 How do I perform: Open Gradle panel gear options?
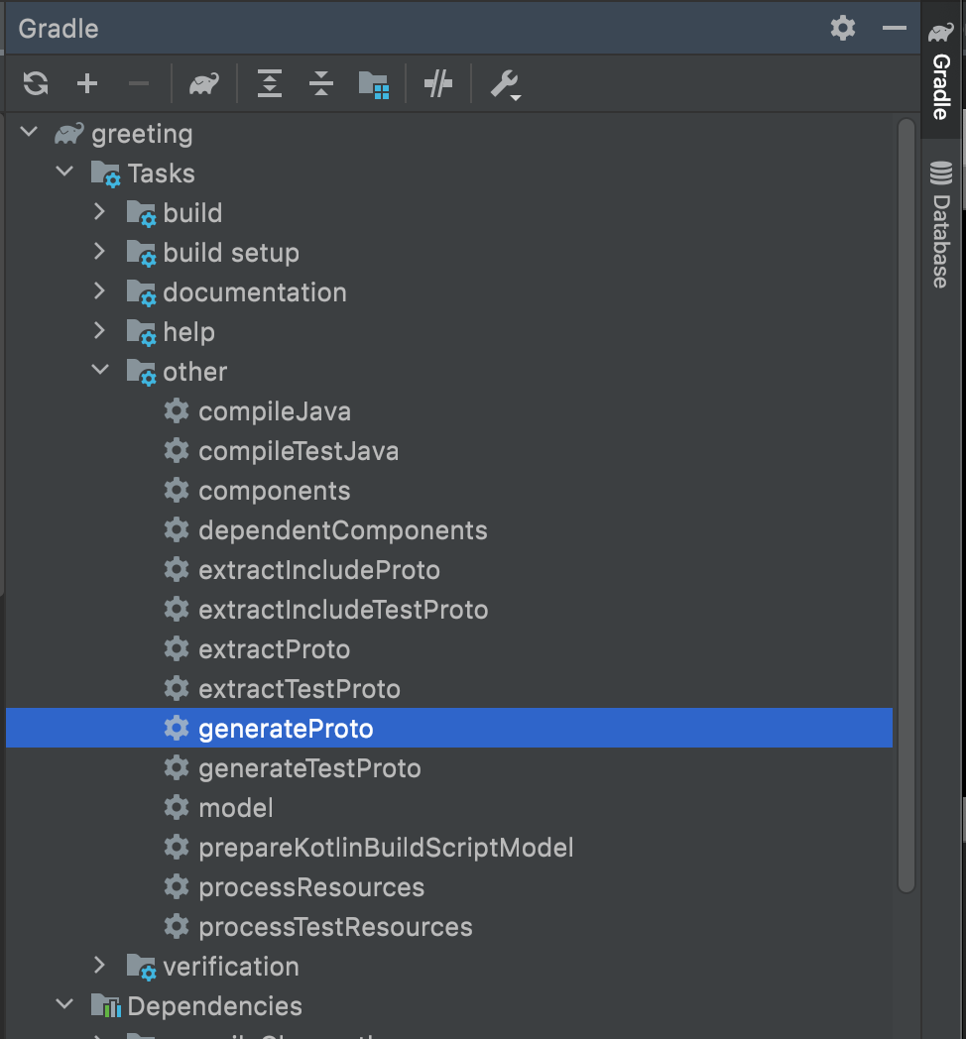pos(842,28)
